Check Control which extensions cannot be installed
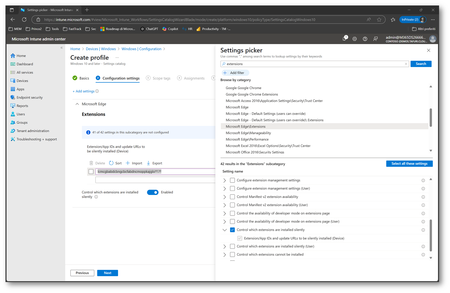 (x=232, y=255)
